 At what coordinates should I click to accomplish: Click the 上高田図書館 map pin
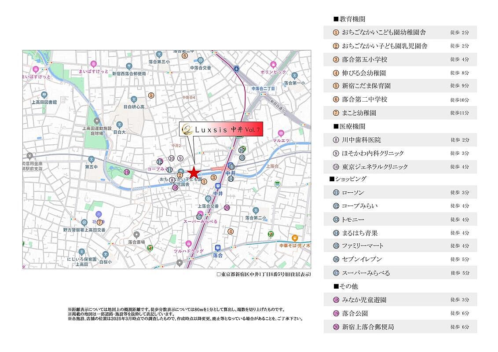coord(44,95)
